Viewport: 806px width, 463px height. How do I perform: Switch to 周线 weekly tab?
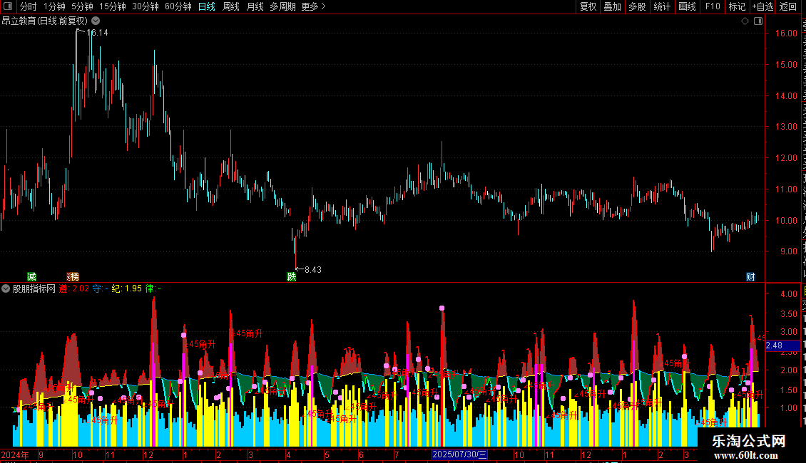click(231, 6)
